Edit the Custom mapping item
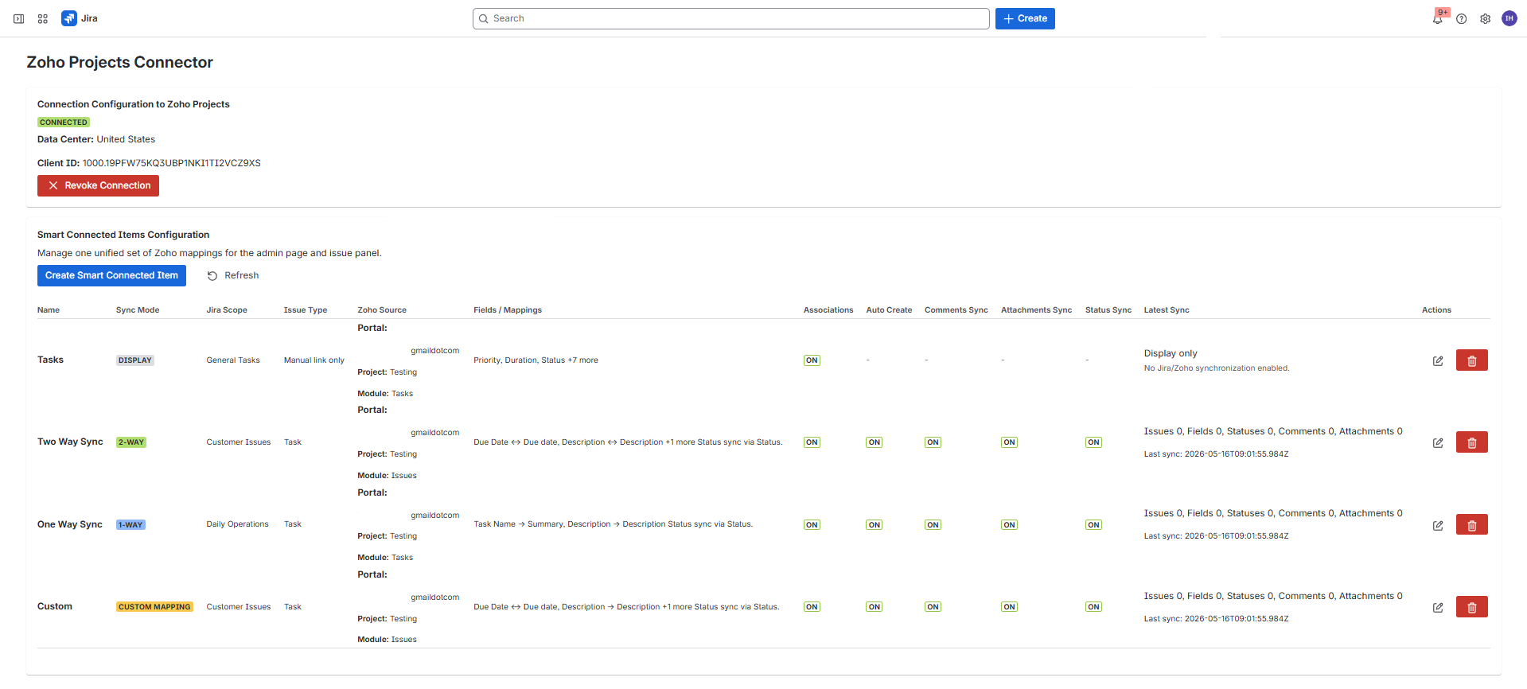The height and width of the screenshot is (689, 1527). [x=1438, y=607]
